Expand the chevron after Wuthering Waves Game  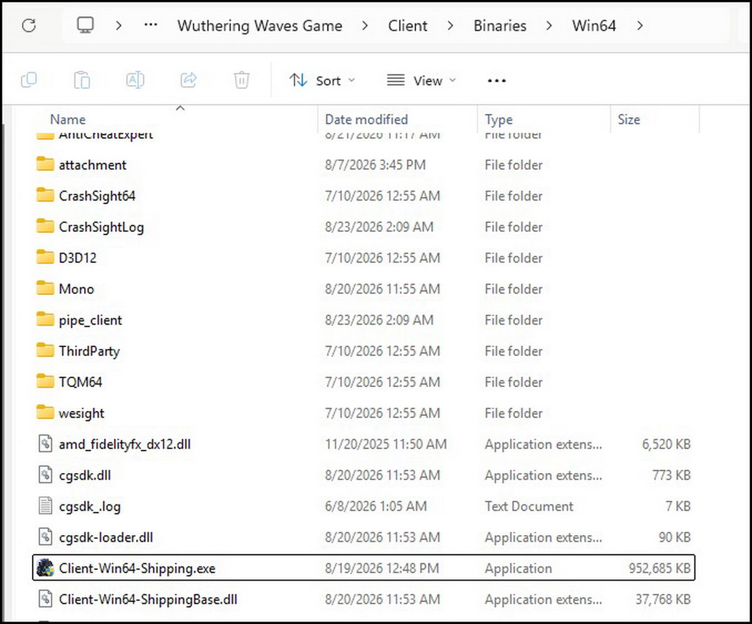click(365, 26)
